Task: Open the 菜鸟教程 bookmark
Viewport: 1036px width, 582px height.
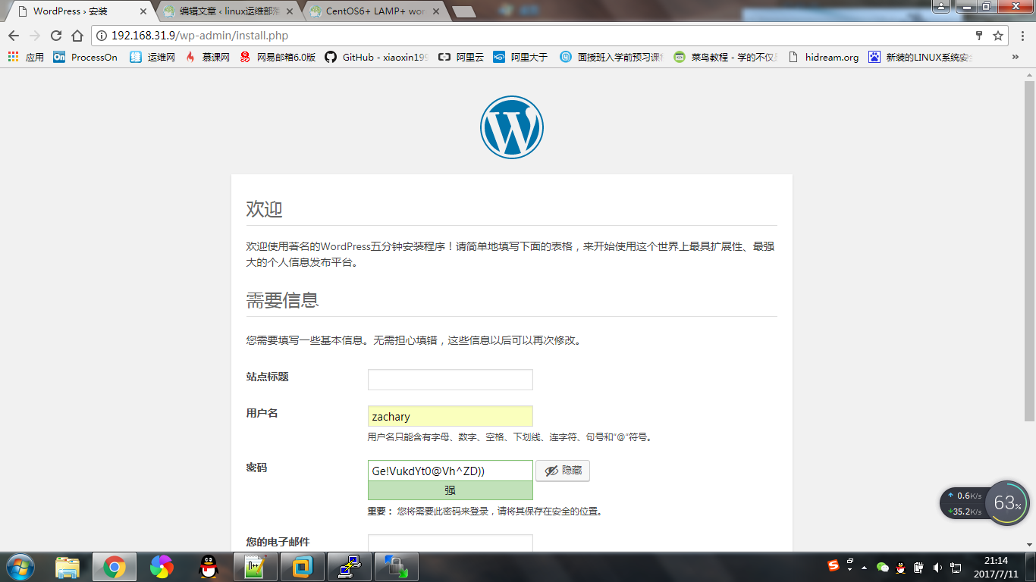Action: tap(726, 57)
